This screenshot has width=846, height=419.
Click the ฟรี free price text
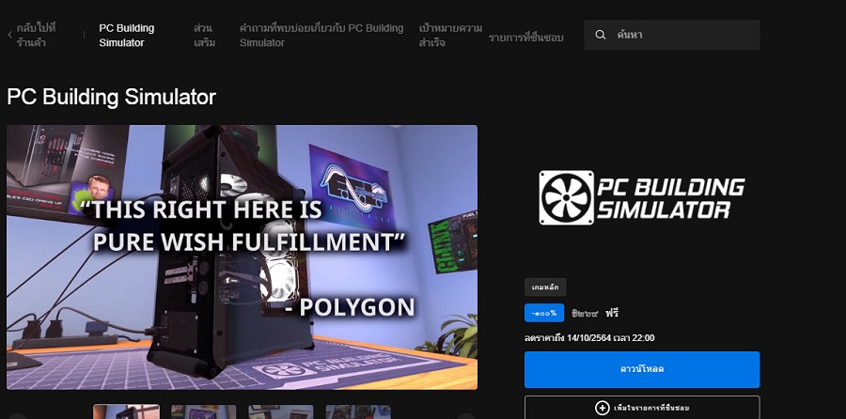[x=612, y=313]
